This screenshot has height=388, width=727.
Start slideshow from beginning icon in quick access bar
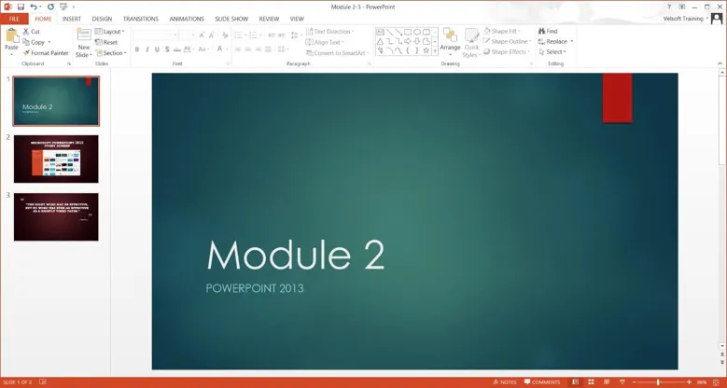click(x=63, y=7)
